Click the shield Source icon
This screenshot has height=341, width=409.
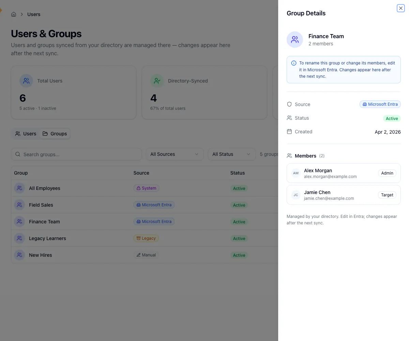click(x=289, y=104)
